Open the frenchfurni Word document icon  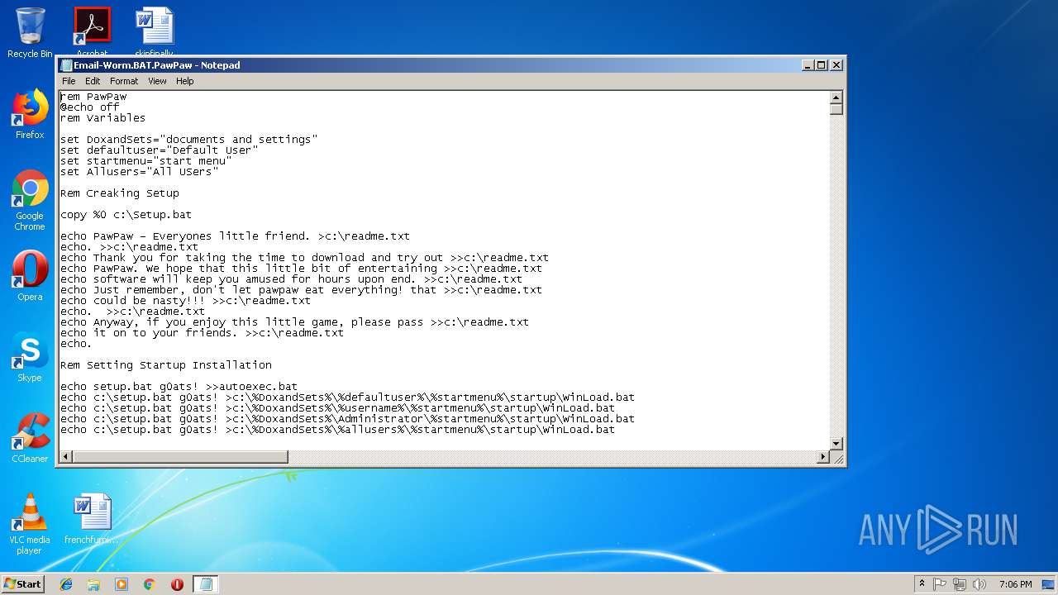[x=92, y=519]
